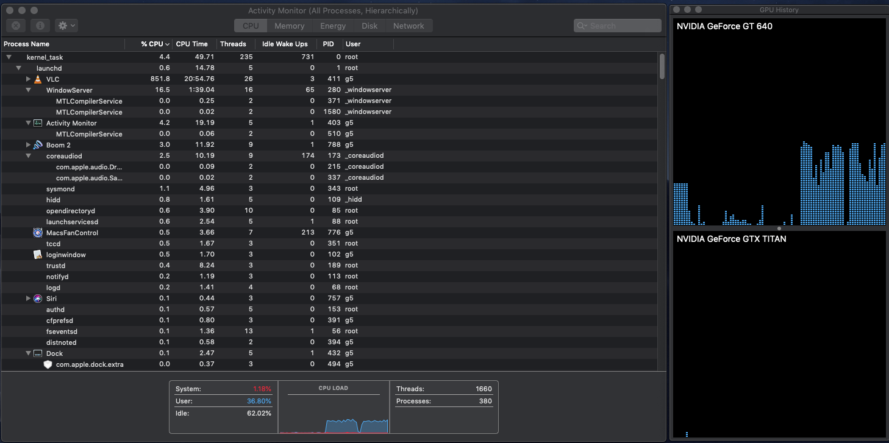Sort by User column header
This screenshot has height=443, width=889.
(368, 44)
